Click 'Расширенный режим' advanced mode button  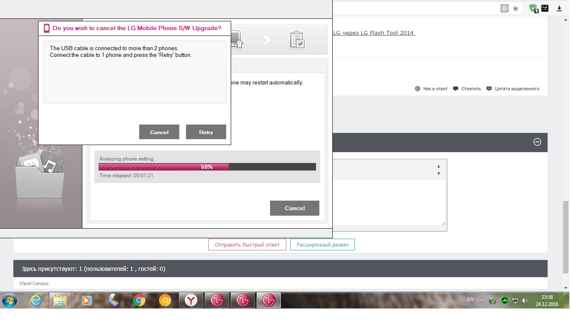click(x=322, y=245)
